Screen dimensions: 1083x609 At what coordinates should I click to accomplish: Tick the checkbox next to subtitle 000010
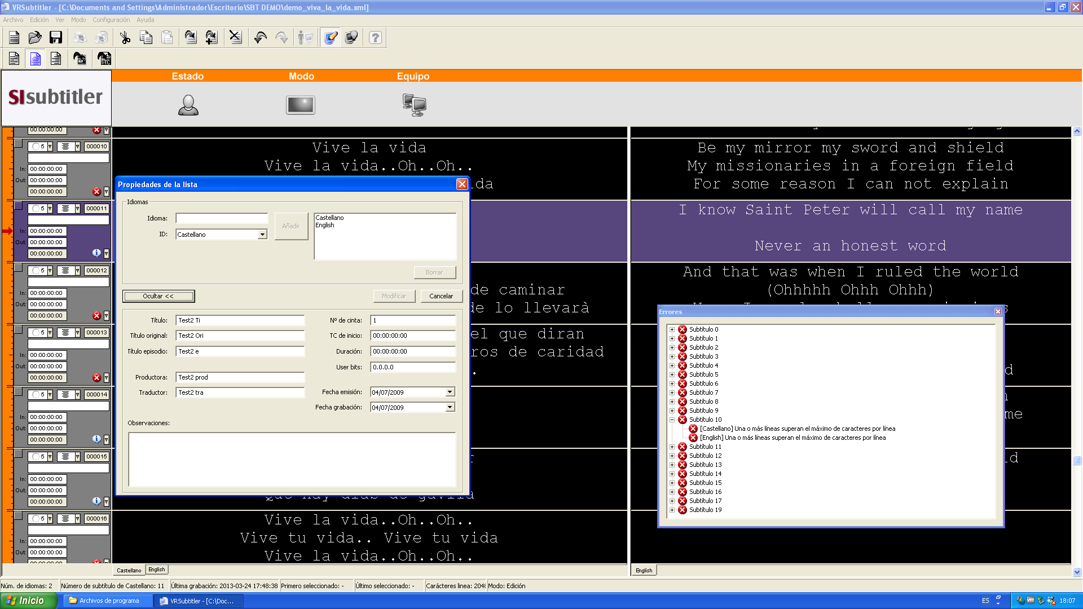[18, 144]
